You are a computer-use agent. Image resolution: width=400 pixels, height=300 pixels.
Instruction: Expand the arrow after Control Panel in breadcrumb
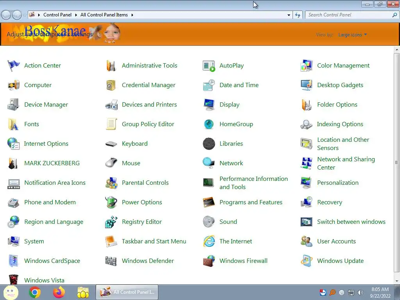point(76,15)
